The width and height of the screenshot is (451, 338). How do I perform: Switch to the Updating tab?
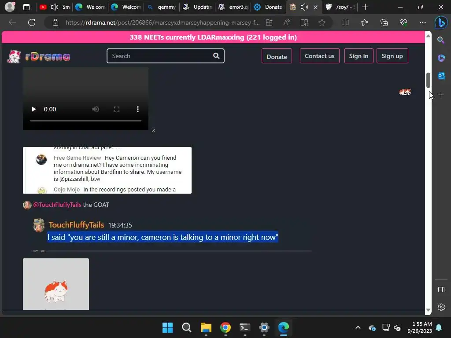tap(198, 7)
